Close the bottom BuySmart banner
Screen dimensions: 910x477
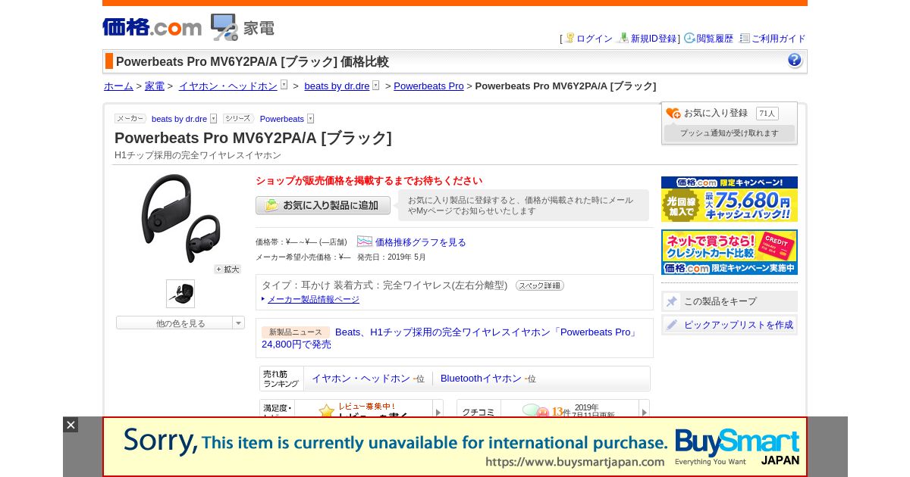[x=71, y=425]
